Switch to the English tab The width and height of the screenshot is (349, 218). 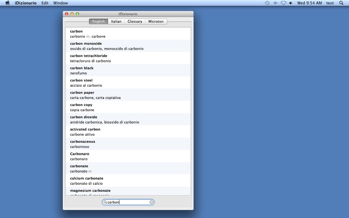tap(99, 21)
